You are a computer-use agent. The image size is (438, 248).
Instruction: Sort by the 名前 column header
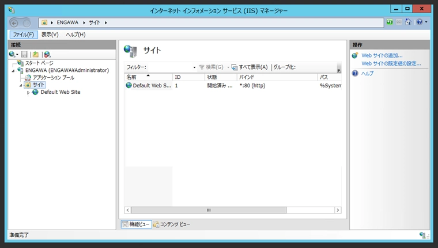click(x=148, y=77)
